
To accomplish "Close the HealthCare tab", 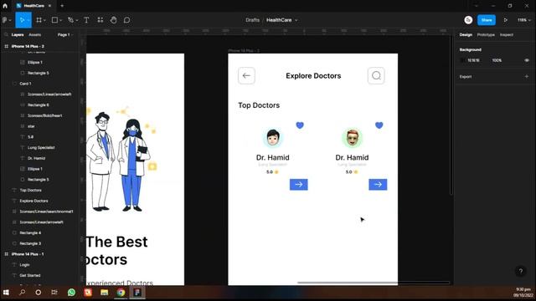I will (50, 6).
